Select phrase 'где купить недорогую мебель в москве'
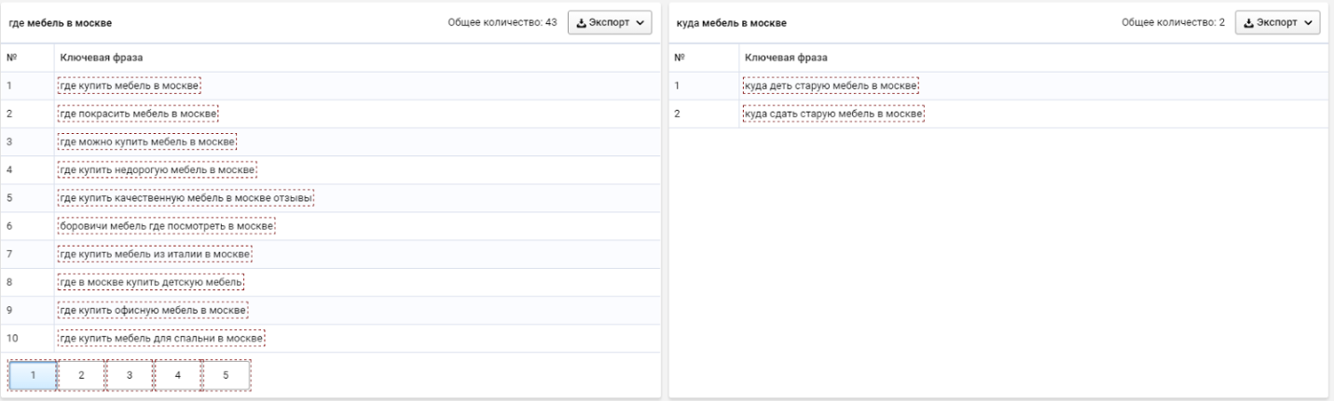1334x401 pixels. point(158,169)
